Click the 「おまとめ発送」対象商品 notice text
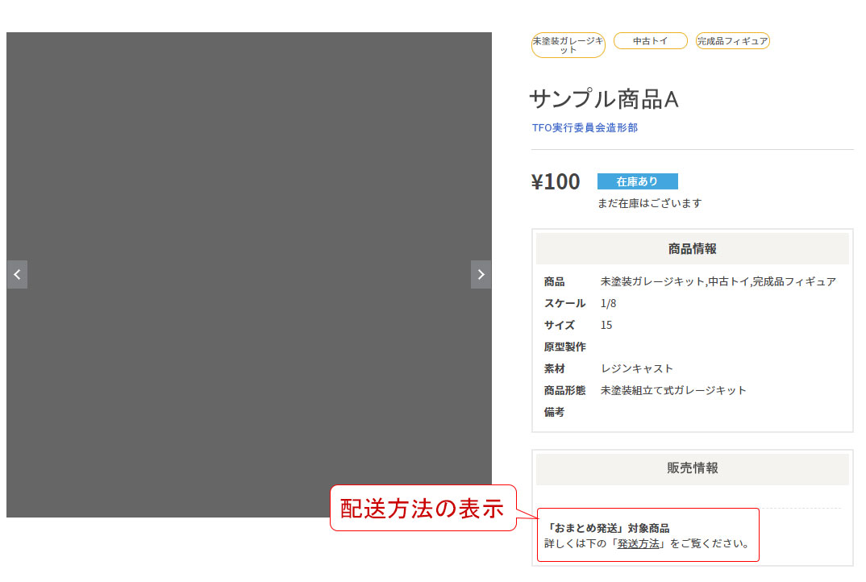The image size is (866, 582). pos(607,528)
